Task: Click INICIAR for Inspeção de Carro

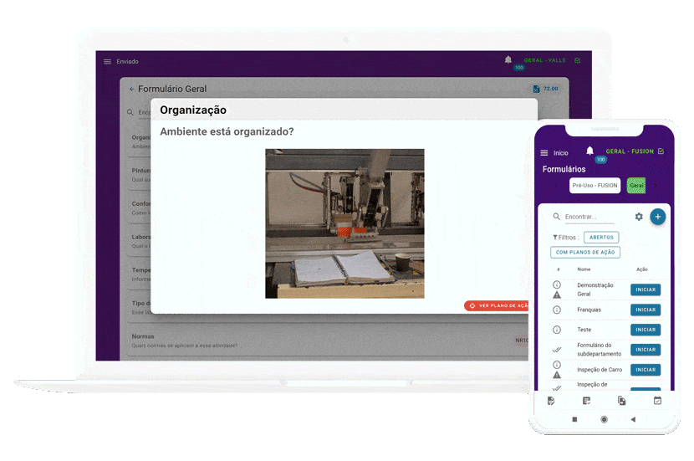Action: coord(646,370)
